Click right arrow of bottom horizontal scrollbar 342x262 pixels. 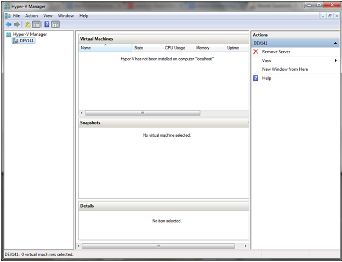(x=246, y=246)
